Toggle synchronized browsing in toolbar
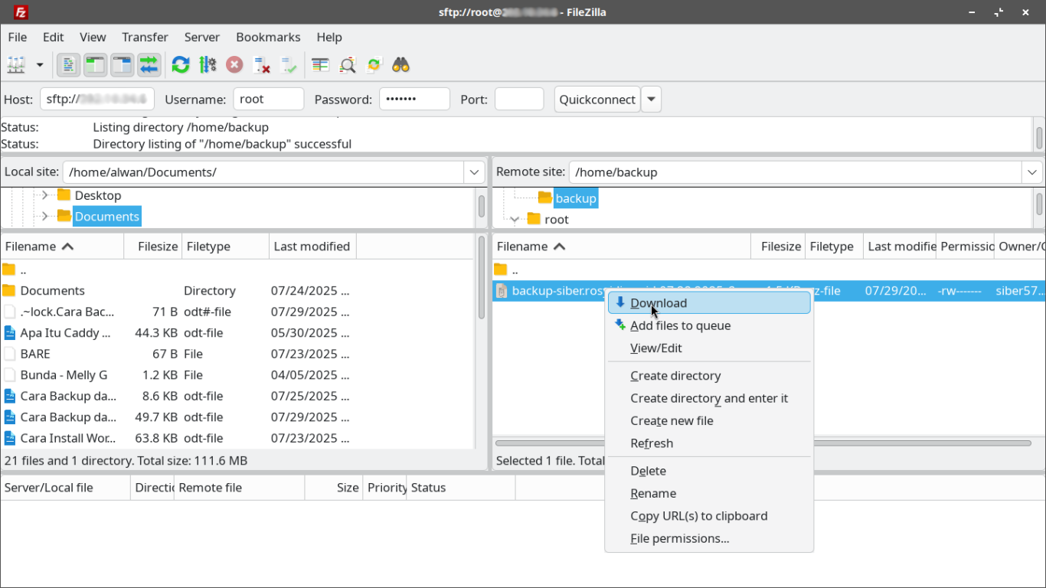The image size is (1046, 588). point(374,65)
